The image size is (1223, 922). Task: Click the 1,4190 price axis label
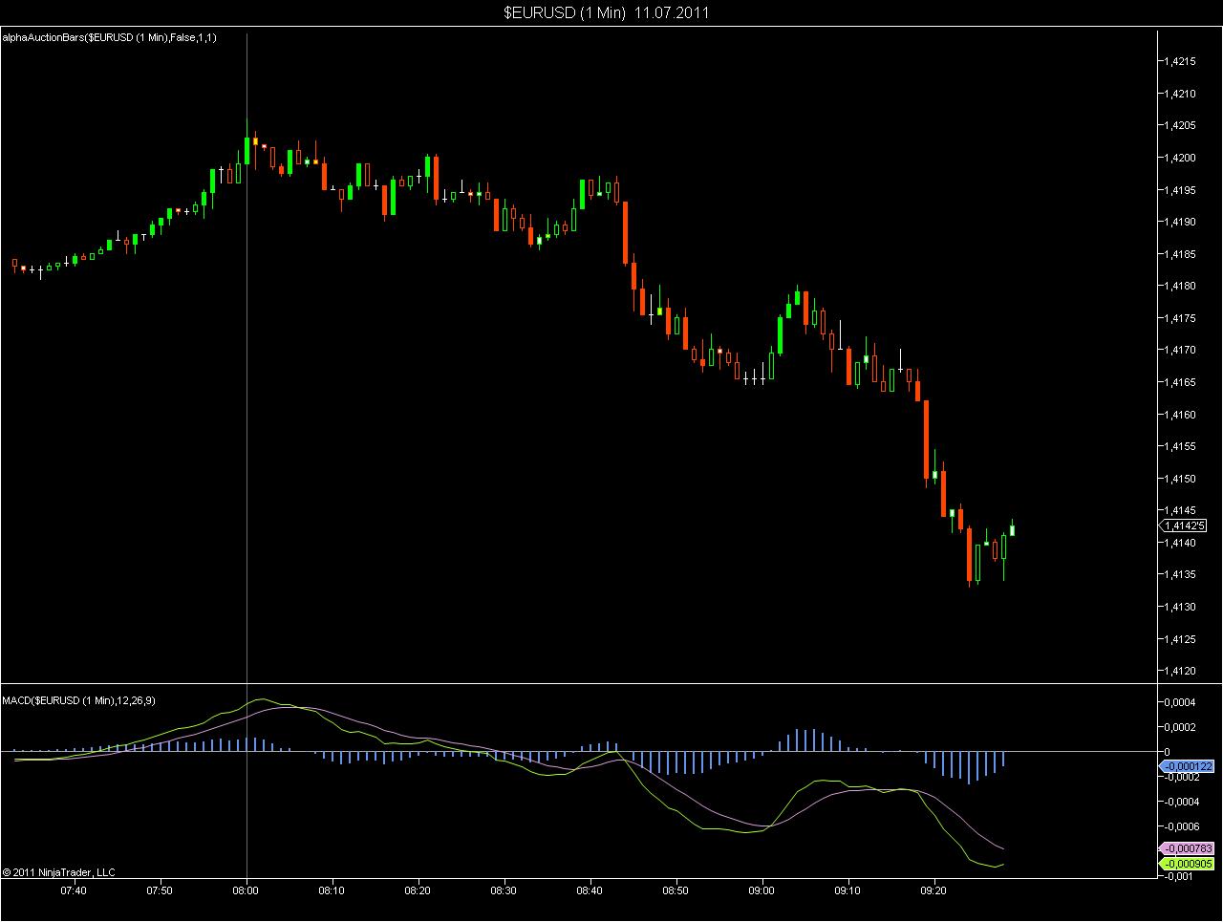point(1180,222)
